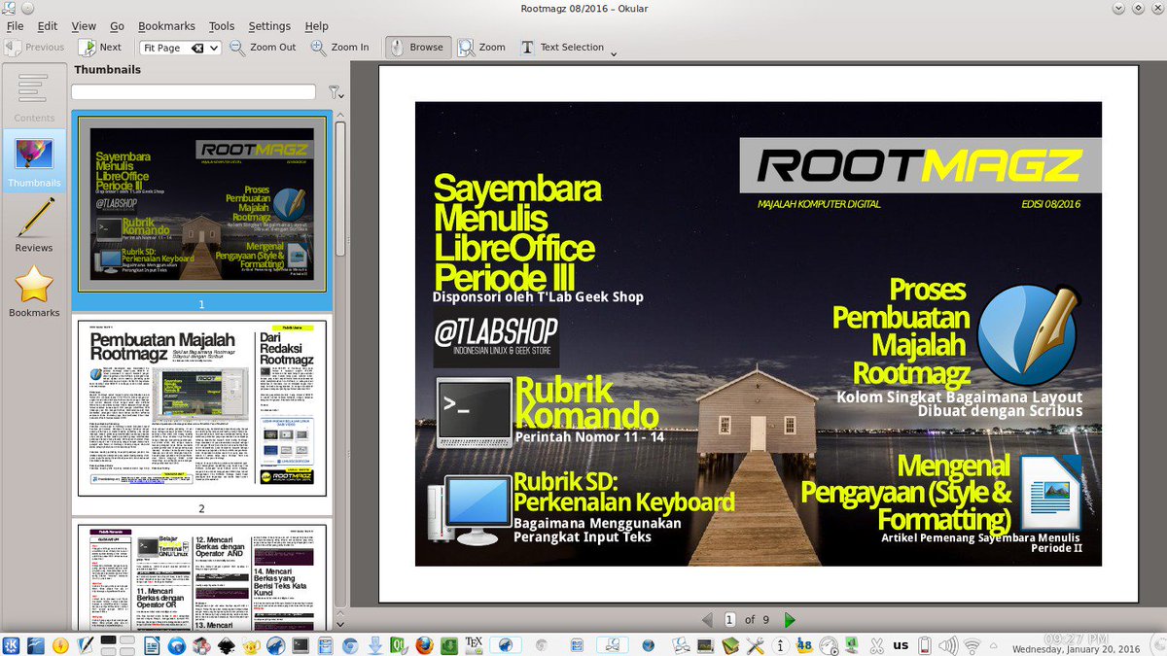This screenshot has height=656, width=1167.
Task: Open the file manager taskbar icon
Action: pos(325,645)
